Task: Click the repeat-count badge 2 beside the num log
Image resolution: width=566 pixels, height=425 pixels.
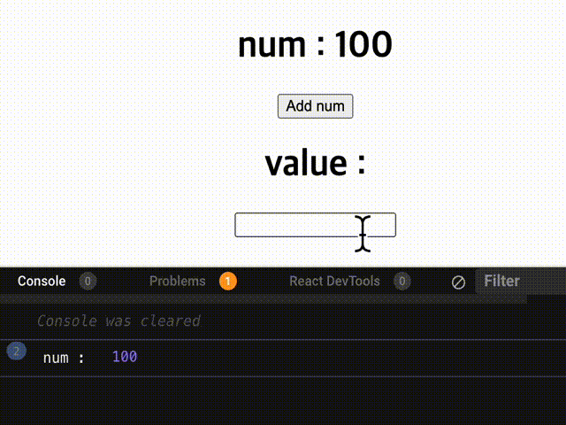Action: (17, 352)
